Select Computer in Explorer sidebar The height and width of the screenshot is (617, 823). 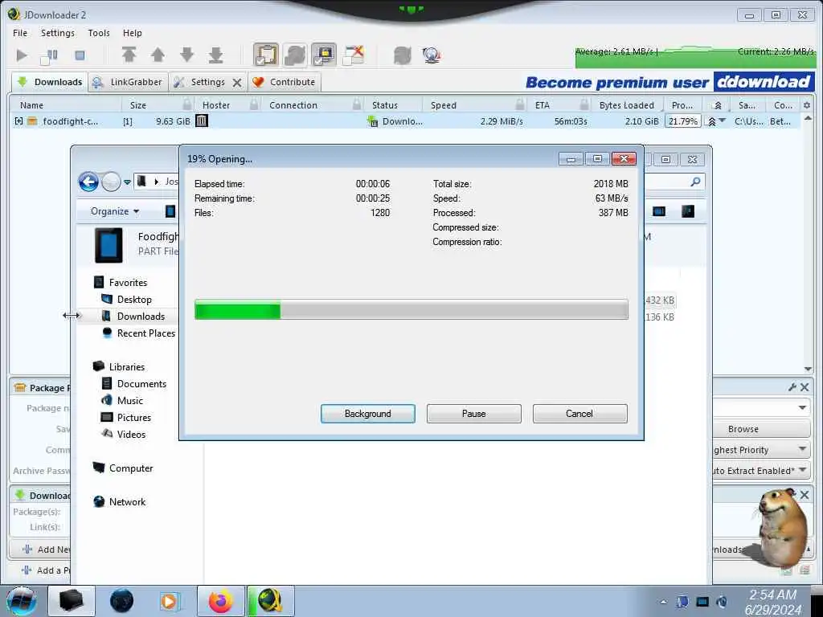(131, 468)
